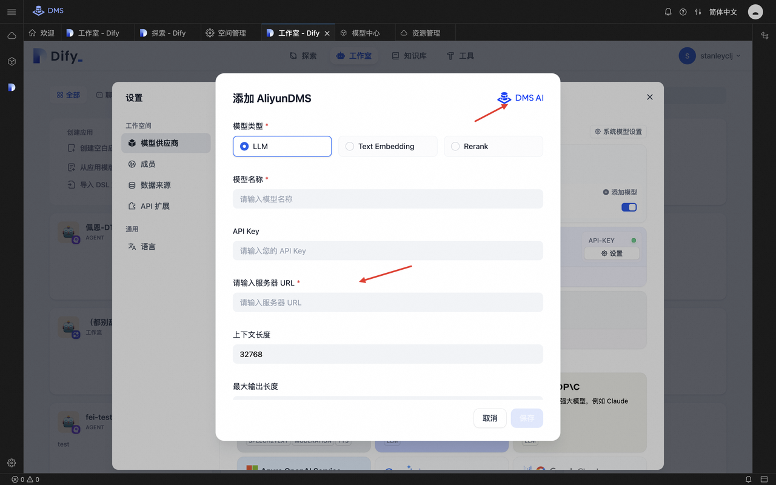The image size is (776, 485).
Task: Switch to the 知识库 navigation item
Action: [409, 55]
